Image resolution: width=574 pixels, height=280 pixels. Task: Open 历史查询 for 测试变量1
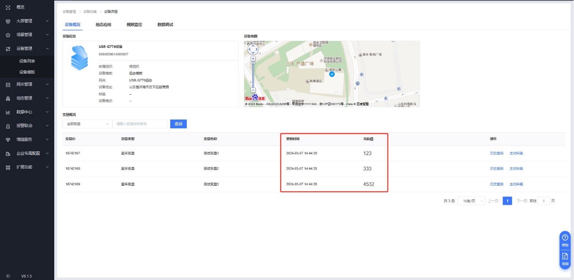click(496, 153)
